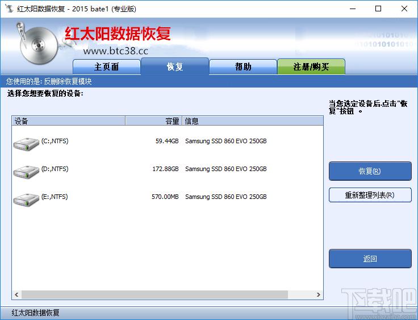Click the right arrow of horizontal scrollbar
The height and width of the screenshot is (320, 418).
[x=319, y=295]
